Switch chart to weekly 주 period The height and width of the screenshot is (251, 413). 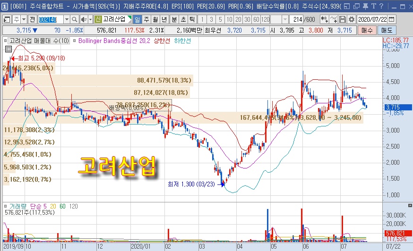146,19
